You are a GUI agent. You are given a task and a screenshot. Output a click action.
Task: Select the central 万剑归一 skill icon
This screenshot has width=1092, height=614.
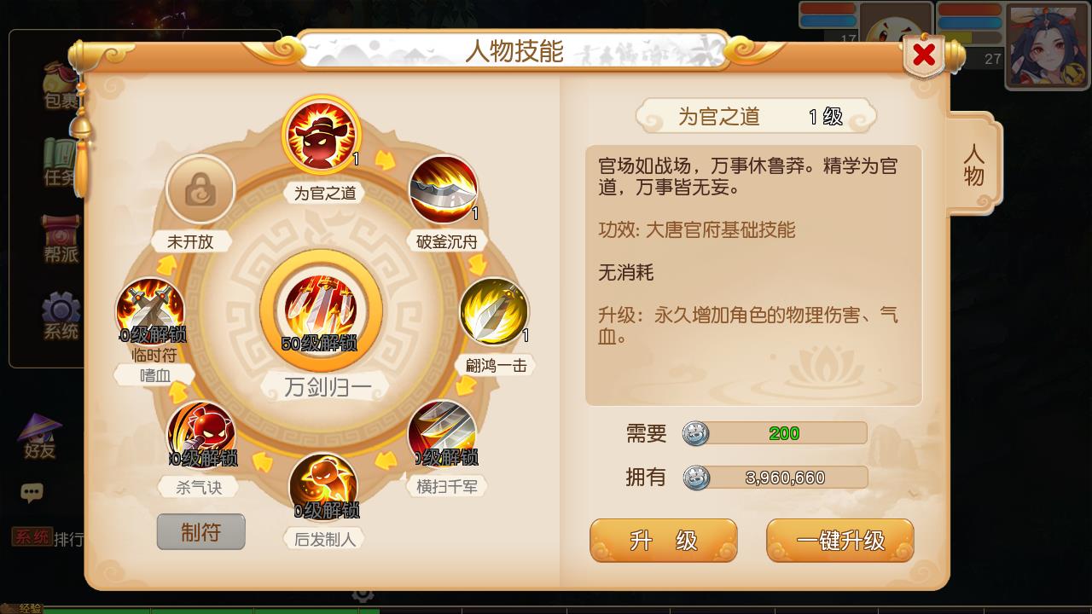point(321,310)
